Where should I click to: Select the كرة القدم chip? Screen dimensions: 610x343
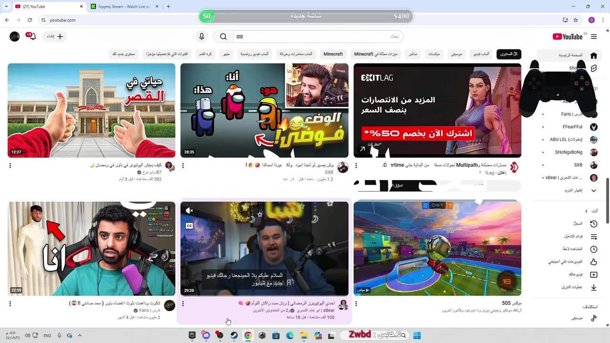[x=205, y=54]
